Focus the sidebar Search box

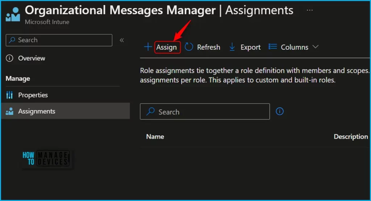click(x=59, y=40)
